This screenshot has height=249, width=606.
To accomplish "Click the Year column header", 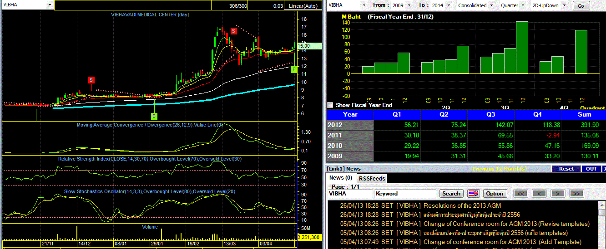I will 350,114.
